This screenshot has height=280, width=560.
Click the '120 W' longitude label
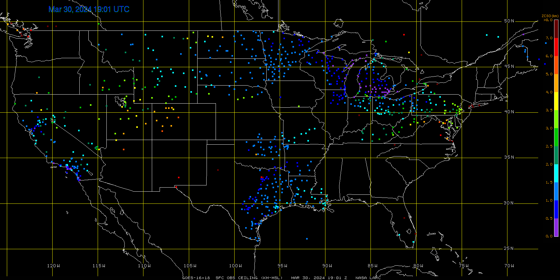[x=54, y=266]
